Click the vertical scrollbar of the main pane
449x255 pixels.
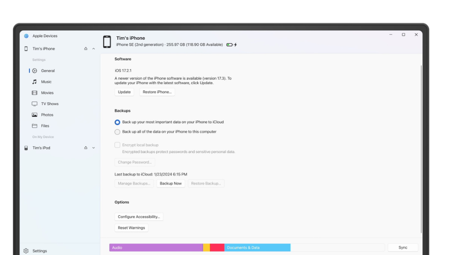(421, 149)
